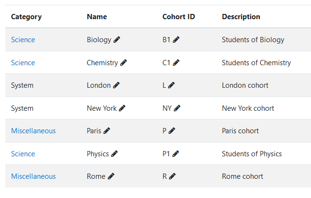Edit Paris cohort name pencil icon
The width and height of the screenshot is (311, 198).
(x=107, y=131)
